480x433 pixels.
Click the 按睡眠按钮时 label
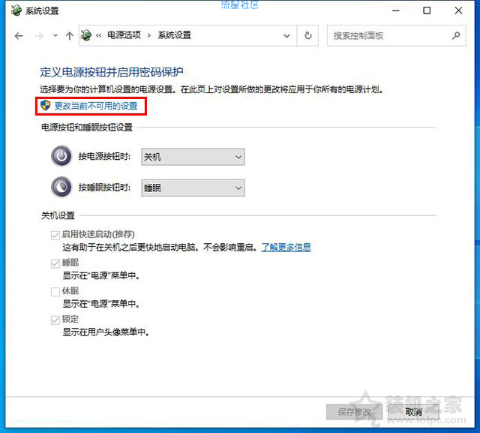105,187
